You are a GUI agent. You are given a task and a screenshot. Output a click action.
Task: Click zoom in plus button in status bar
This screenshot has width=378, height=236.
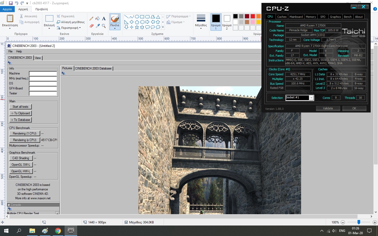pyautogui.click(x=375, y=222)
